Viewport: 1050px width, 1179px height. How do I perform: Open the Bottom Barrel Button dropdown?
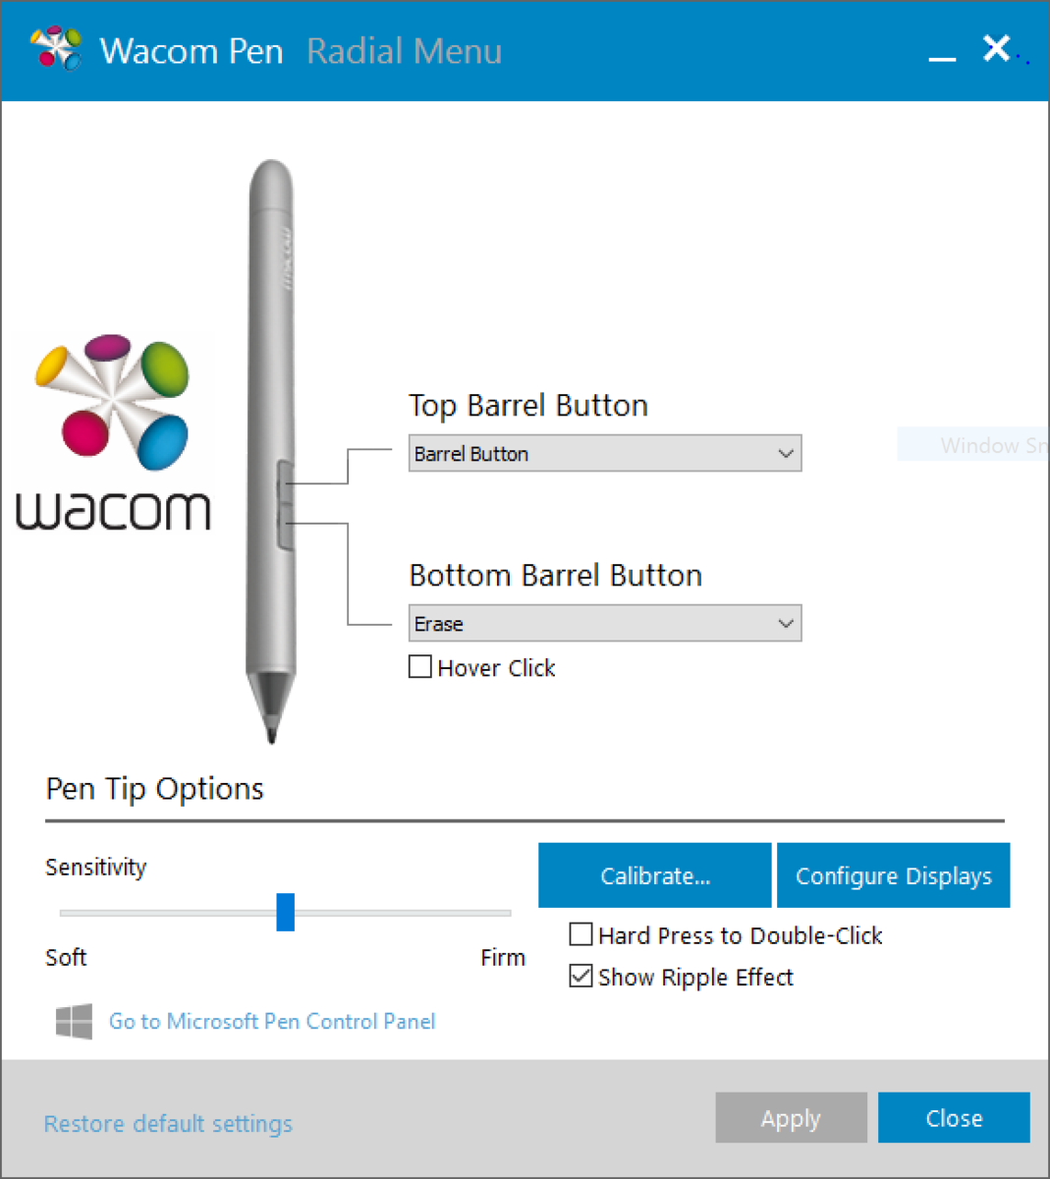click(x=604, y=624)
